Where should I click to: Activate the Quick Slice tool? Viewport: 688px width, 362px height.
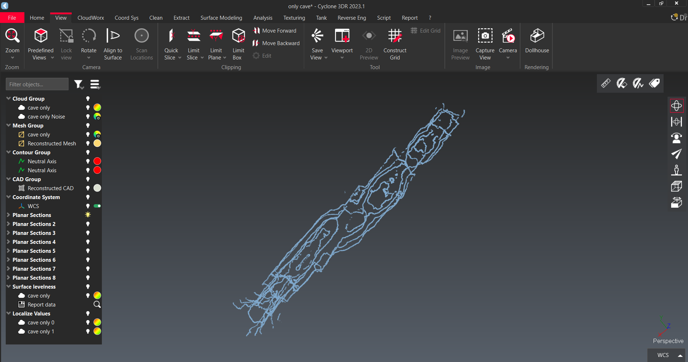tap(171, 37)
